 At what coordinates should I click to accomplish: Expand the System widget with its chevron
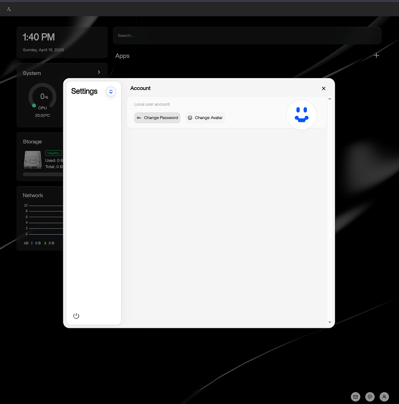point(99,72)
